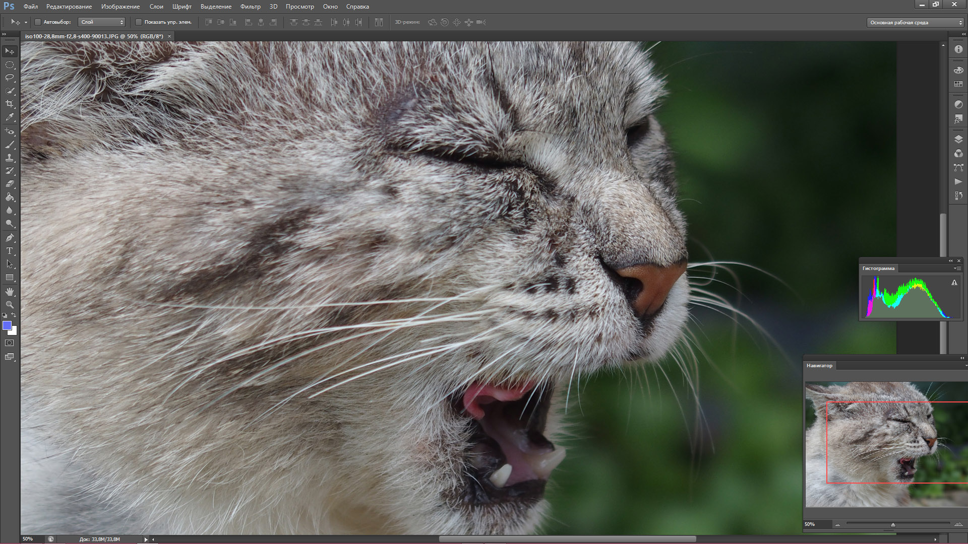Image resolution: width=968 pixels, height=544 pixels.
Task: Select the Lasso tool
Action: (10, 78)
